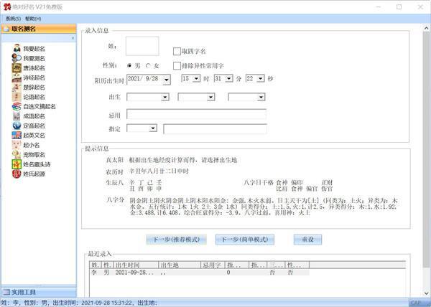Select 楚辞起名 in the sidebar
This screenshot has height=307, width=431.
33,87
